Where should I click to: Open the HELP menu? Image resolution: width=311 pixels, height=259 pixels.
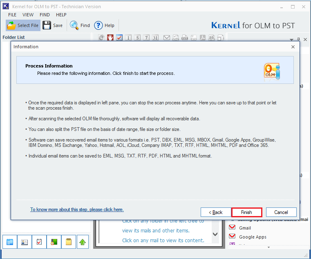pyautogui.click(x=61, y=15)
